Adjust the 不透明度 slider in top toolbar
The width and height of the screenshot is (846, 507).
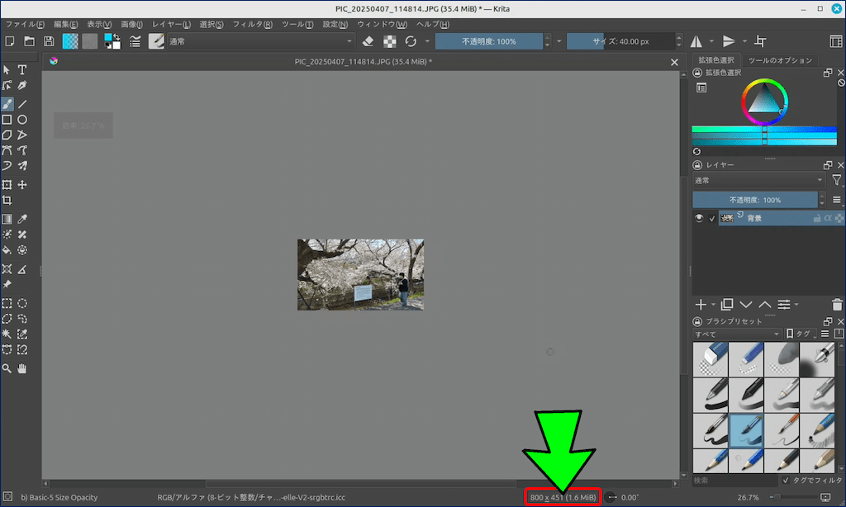(x=488, y=41)
